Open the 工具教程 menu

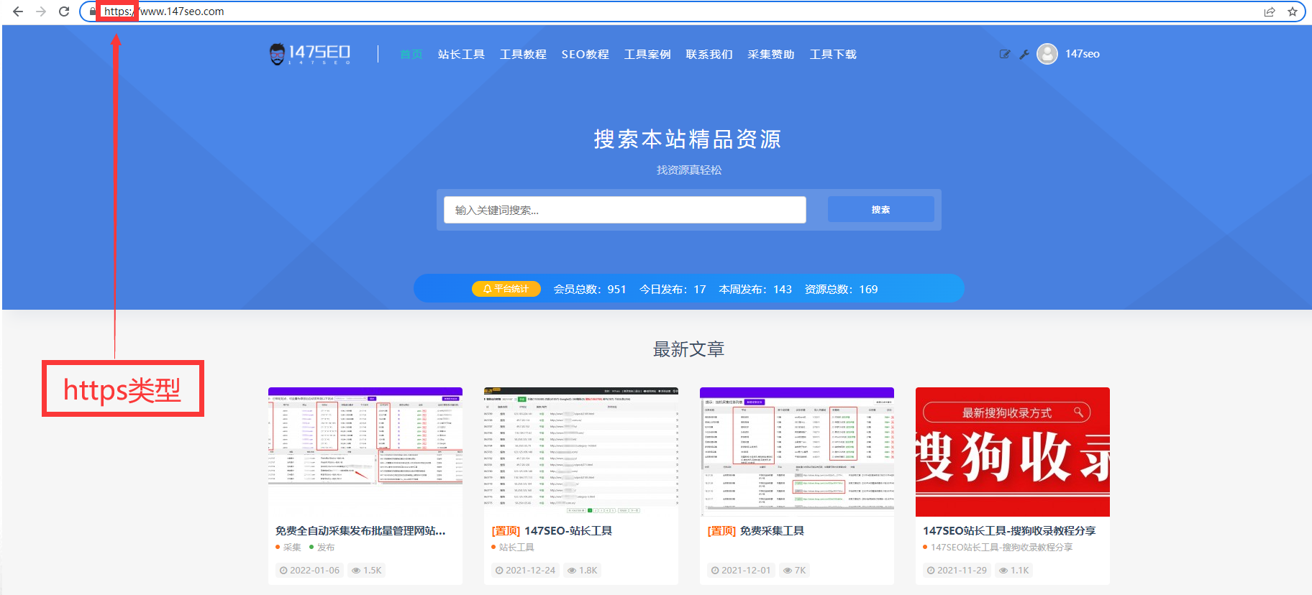pyautogui.click(x=523, y=55)
